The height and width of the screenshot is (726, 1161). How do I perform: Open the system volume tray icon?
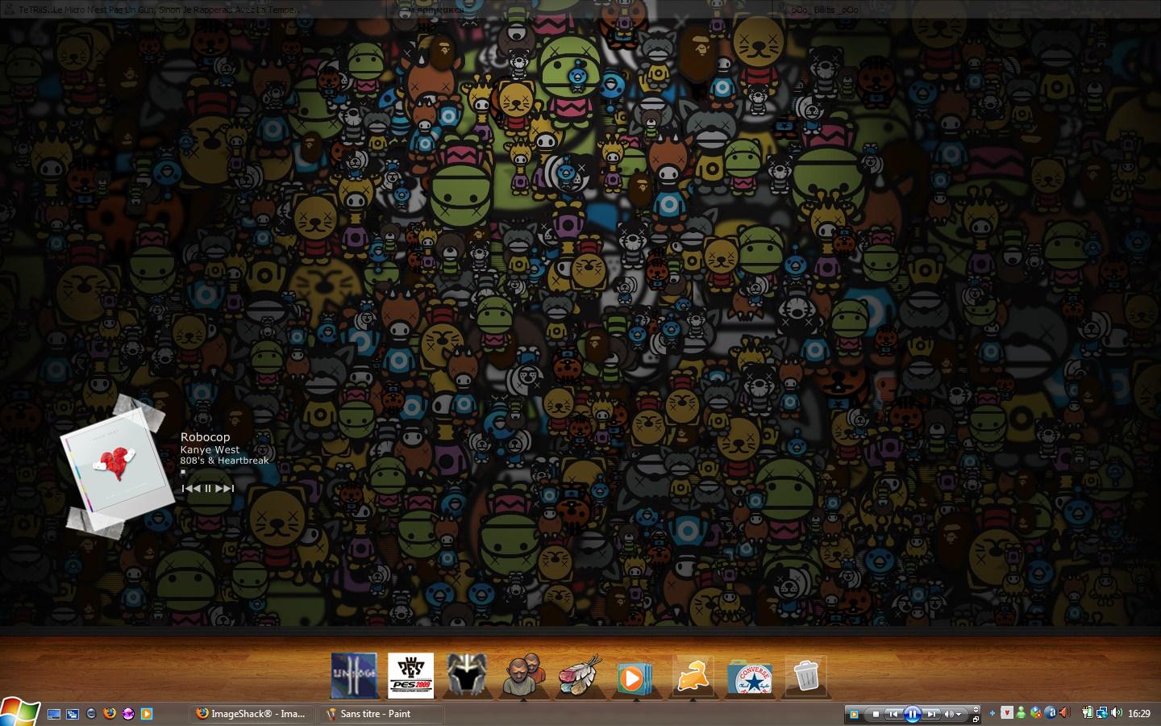(x=1116, y=713)
